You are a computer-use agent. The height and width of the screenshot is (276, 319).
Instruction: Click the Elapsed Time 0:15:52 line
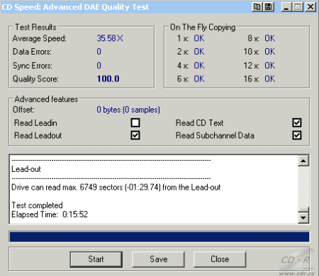pos(50,214)
